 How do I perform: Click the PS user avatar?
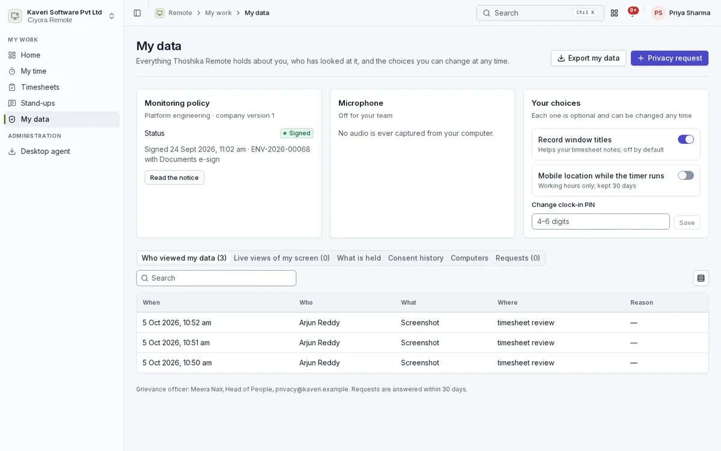[x=659, y=13]
